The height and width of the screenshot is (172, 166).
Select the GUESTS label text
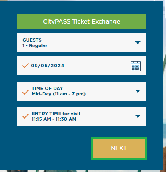(32, 40)
